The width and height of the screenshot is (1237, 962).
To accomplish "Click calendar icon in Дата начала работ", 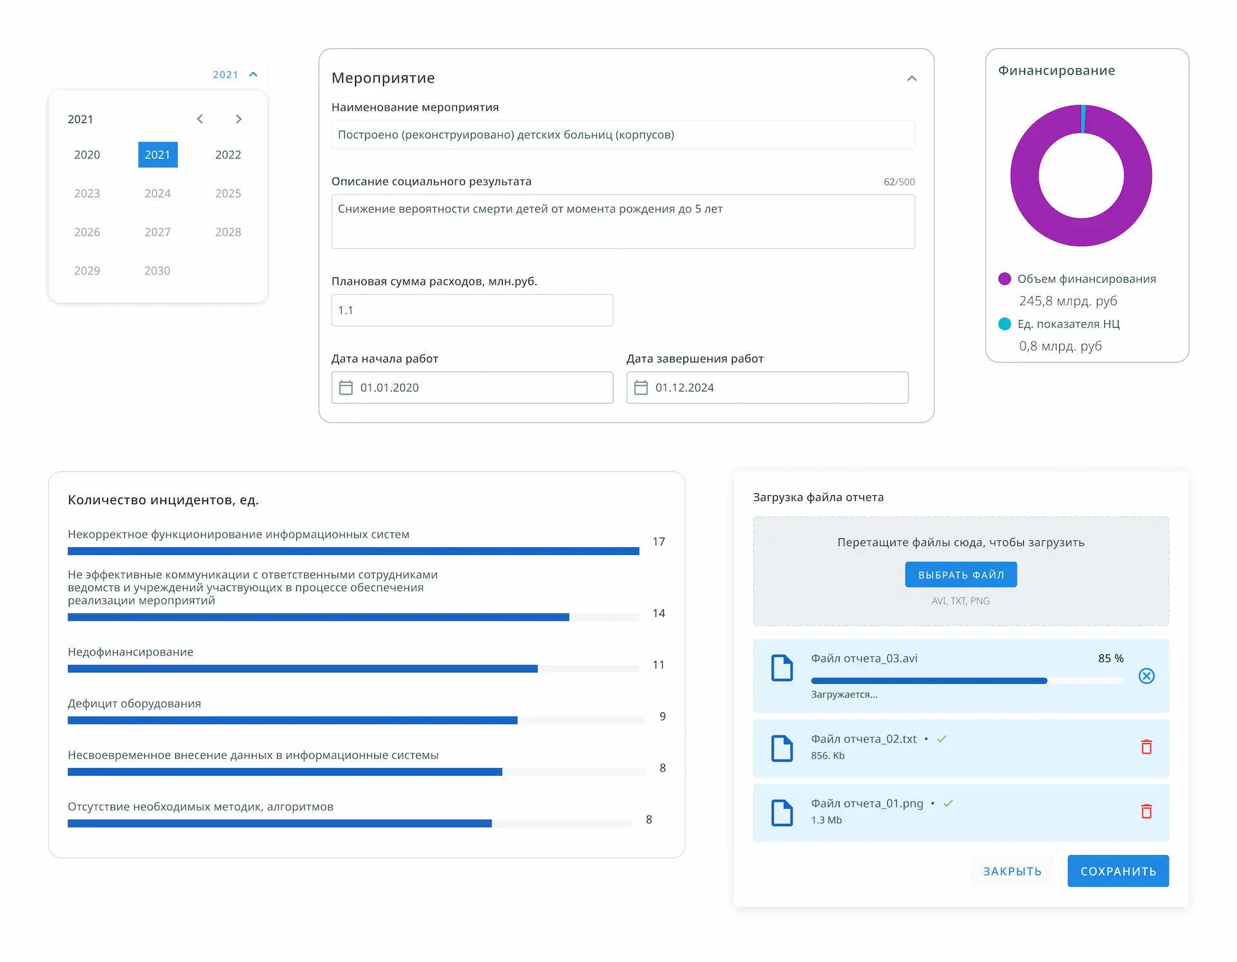I will [346, 388].
